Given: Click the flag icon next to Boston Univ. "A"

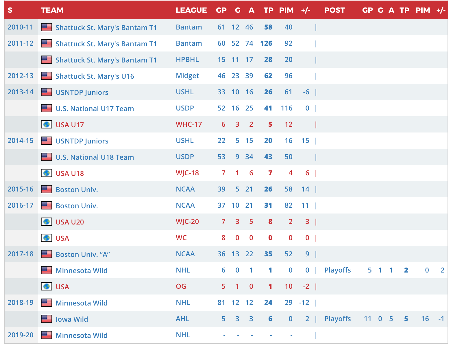Looking at the screenshot, I should point(47,254).
